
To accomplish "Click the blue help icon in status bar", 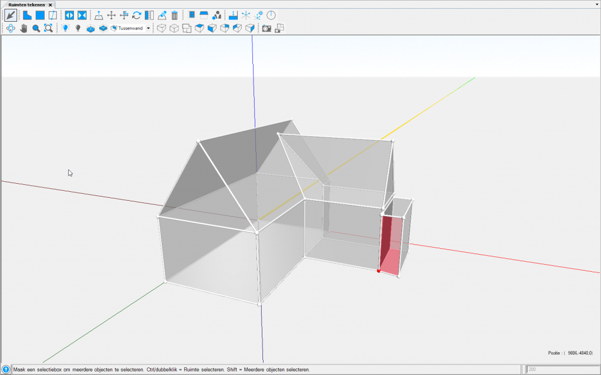I will [6, 370].
